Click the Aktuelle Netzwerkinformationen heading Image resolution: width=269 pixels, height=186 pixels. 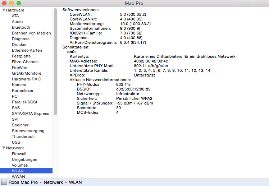pyautogui.click(x=100, y=80)
